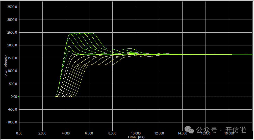Click the -1000.0 voltage axis tick label
The image size is (254, 140).
[x=11, y=122]
